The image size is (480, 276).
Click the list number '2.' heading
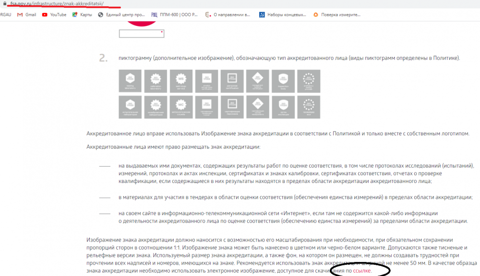103,58
